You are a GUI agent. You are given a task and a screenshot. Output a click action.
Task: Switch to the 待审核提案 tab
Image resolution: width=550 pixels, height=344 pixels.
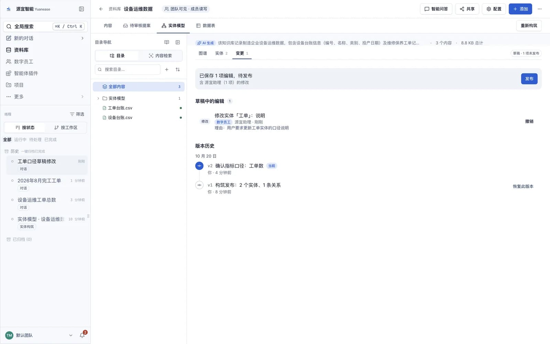(x=137, y=26)
